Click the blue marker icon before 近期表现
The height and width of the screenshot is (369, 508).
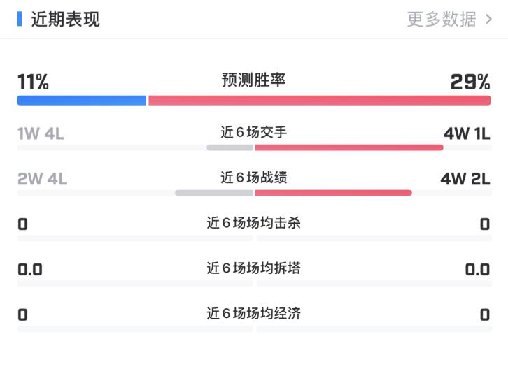20,19
